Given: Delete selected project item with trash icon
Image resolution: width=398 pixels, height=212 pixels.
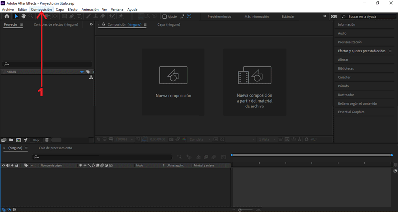Looking at the screenshot, I should [x=47, y=140].
